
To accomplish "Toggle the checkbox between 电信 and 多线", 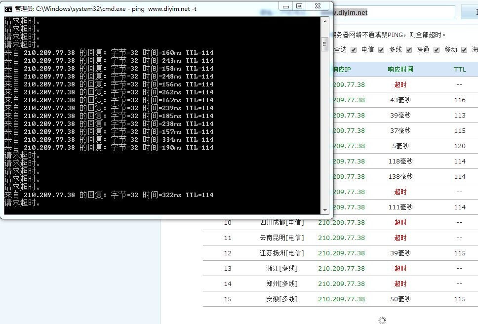I will tap(381, 50).
